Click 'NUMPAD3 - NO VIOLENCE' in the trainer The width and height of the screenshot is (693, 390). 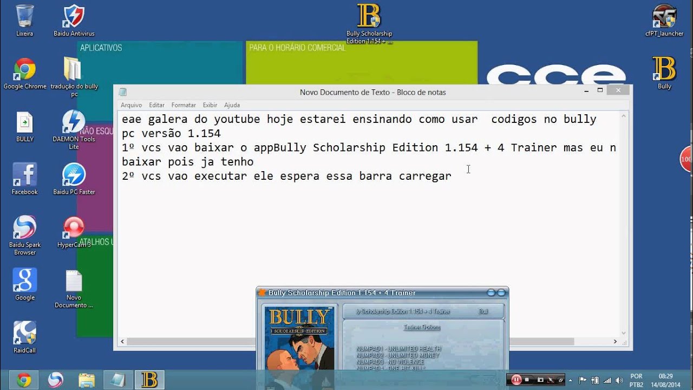click(x=390, y=362)
